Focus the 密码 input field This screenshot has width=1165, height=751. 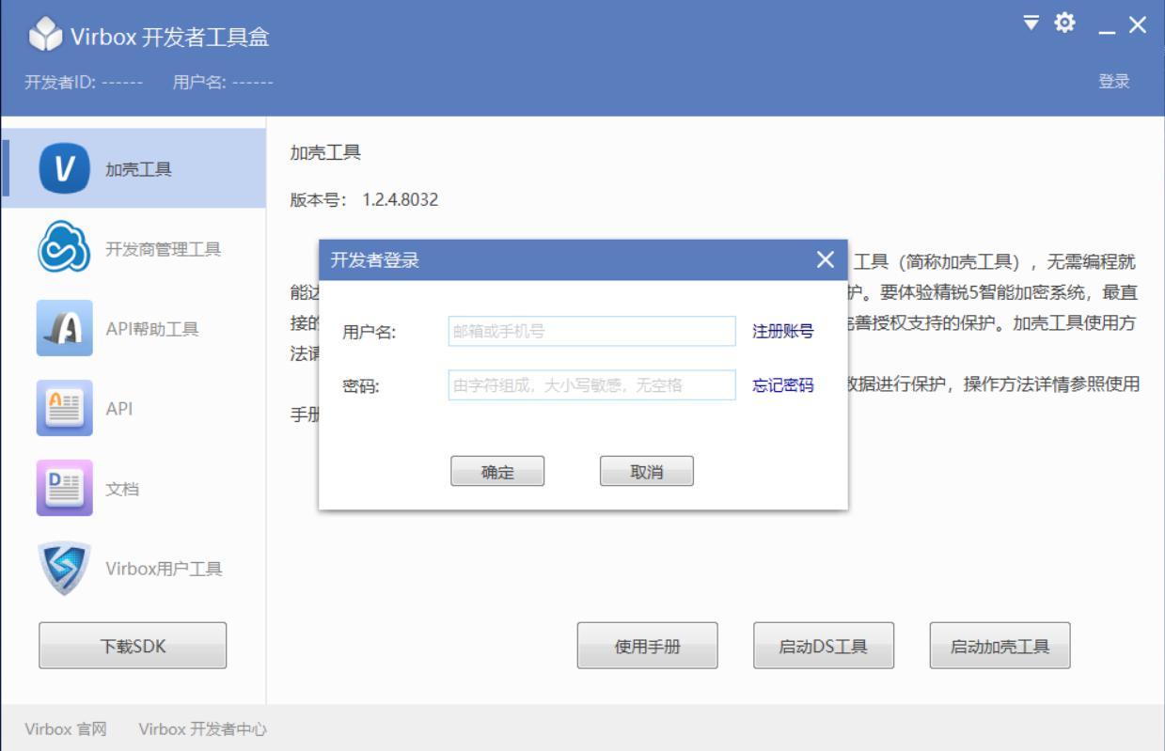pos(592,385)
